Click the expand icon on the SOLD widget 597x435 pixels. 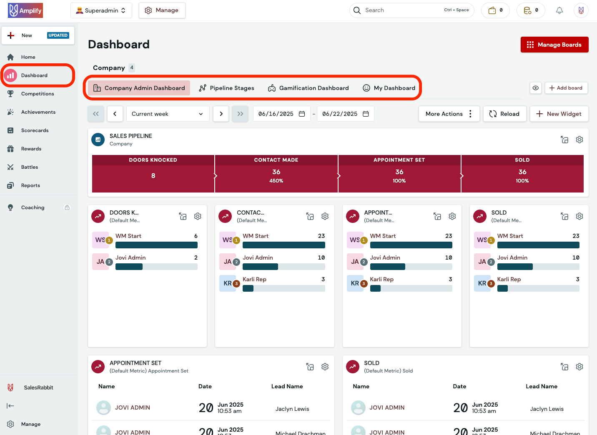click(x=564, y=216)
